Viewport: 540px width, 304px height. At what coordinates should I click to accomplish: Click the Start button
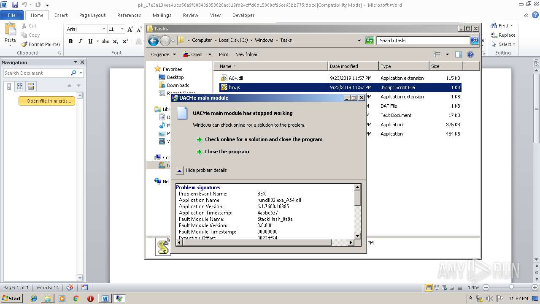pyautogui.click(x=11, y=299)
